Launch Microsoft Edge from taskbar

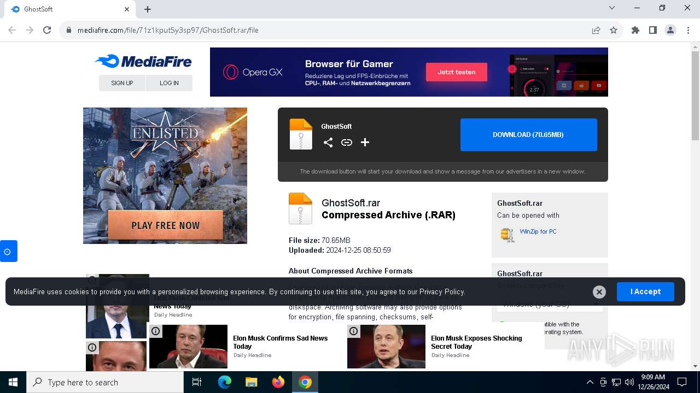[x=225, y=382]
